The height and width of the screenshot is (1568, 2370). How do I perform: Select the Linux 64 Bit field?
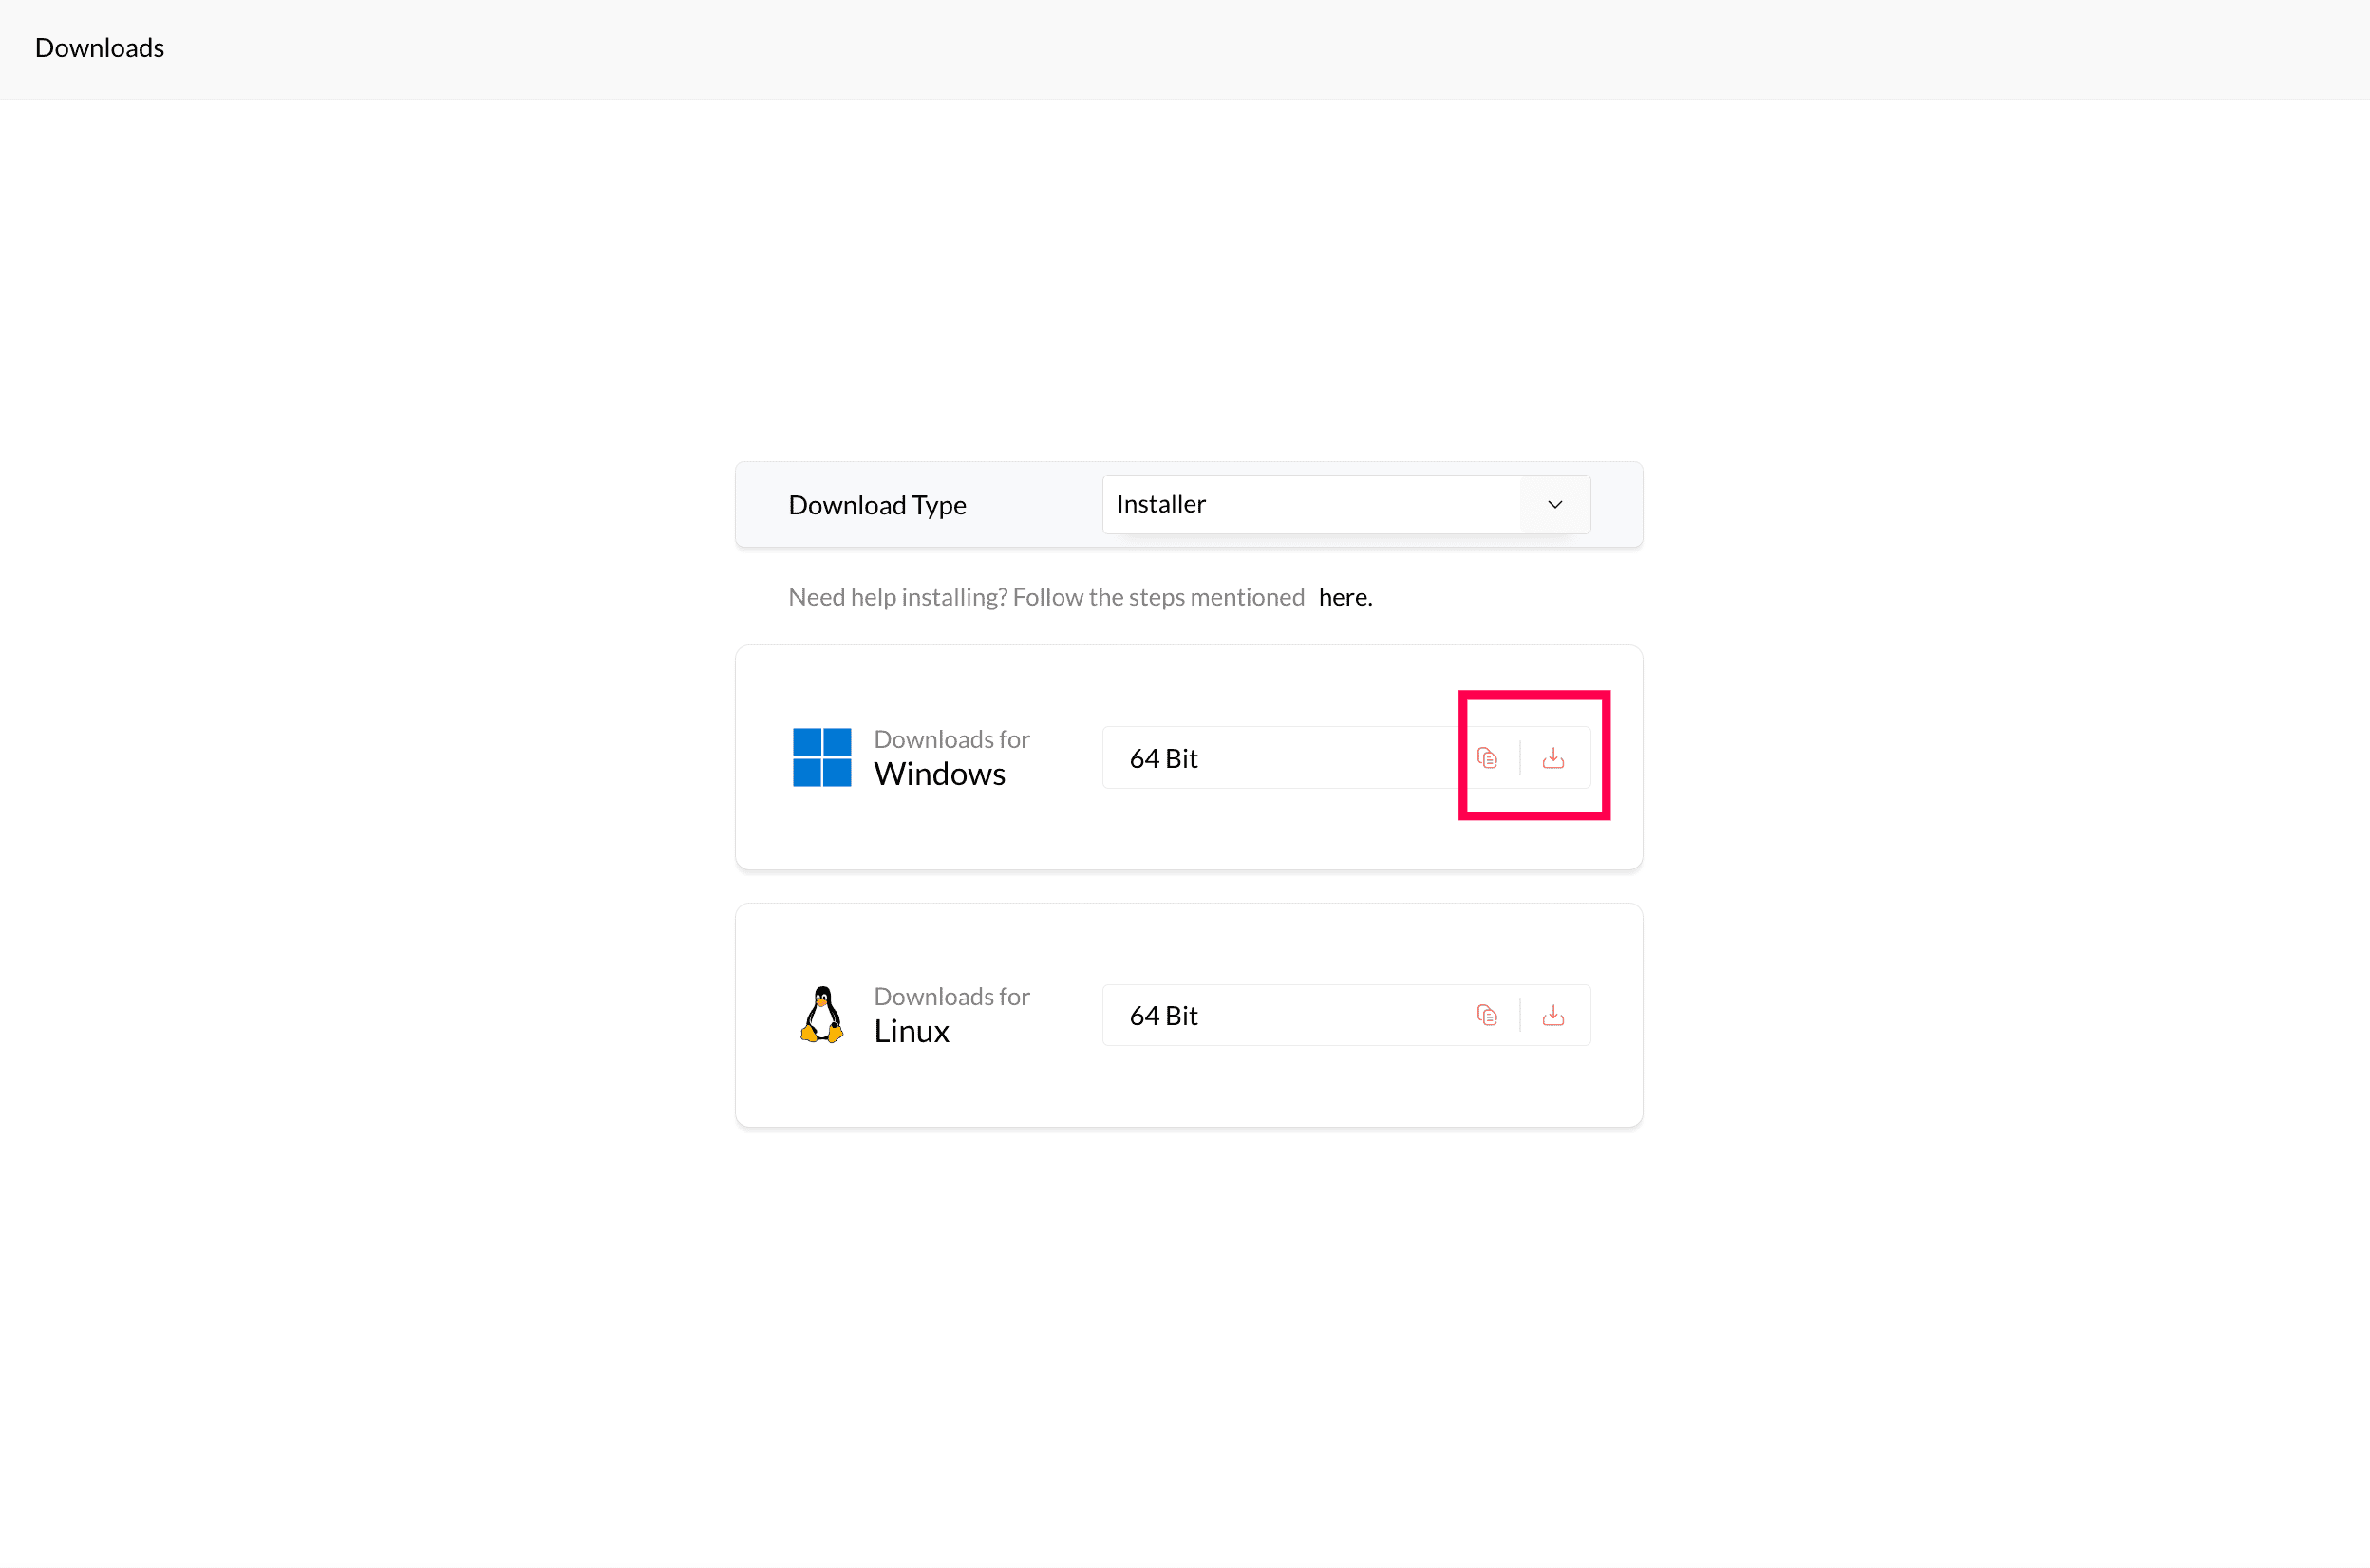click(1281, 1015)
